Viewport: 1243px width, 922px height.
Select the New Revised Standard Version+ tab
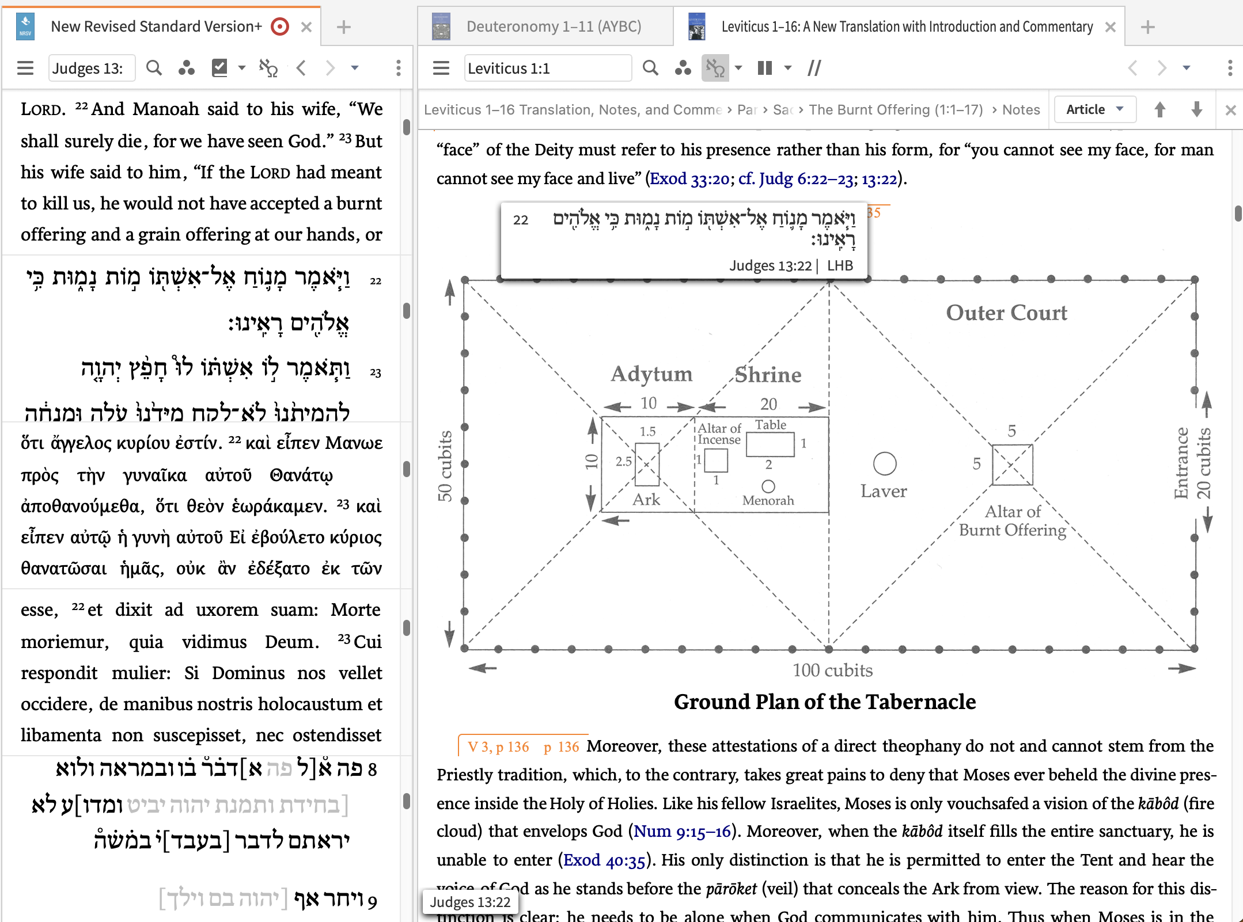coord(156,26)
